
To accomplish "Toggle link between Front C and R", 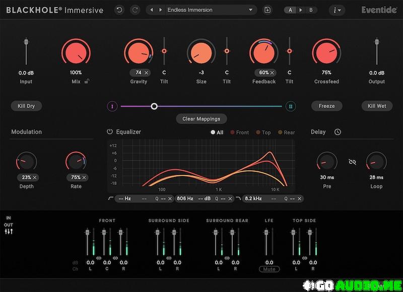I will click(115, 258).
